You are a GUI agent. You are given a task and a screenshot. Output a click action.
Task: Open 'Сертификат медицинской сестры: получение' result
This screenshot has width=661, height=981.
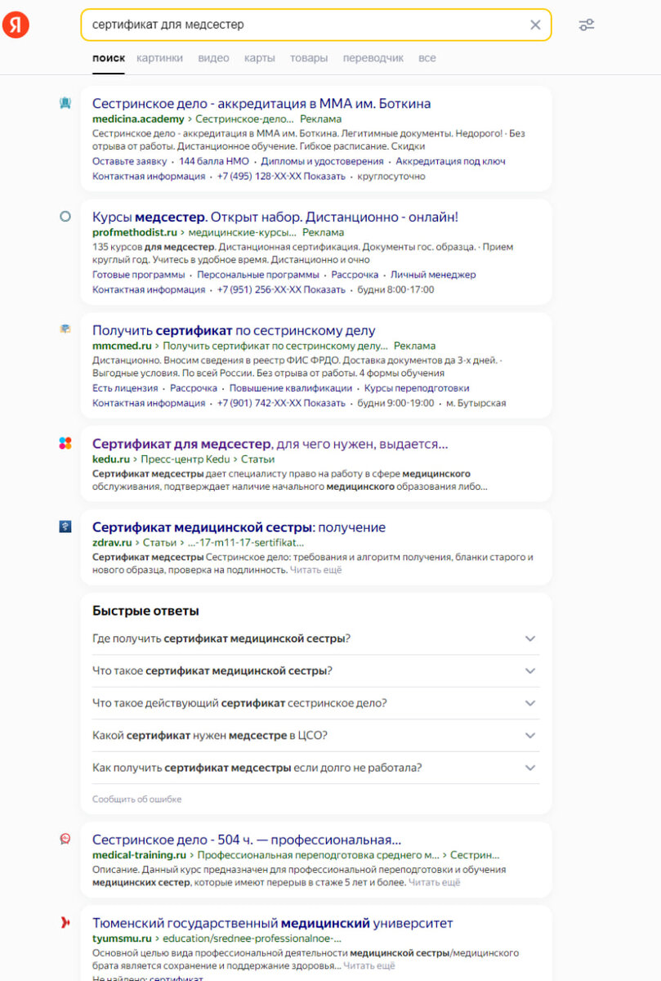click(x=239, y=527)
